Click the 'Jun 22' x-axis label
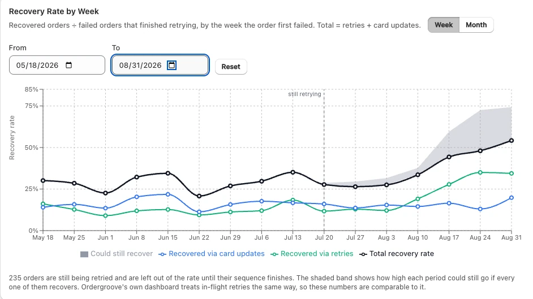Image resolution: width=533 pixels, height=299 pixels. point(199,237)
